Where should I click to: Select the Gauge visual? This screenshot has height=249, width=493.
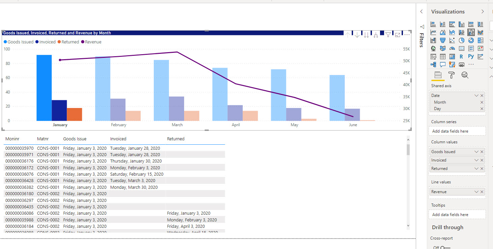pyautogui.click(x=452, y=48)
